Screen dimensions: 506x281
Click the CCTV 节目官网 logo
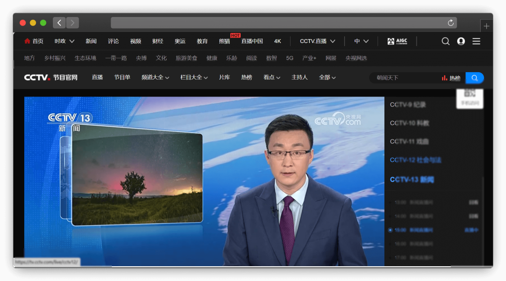51,78
